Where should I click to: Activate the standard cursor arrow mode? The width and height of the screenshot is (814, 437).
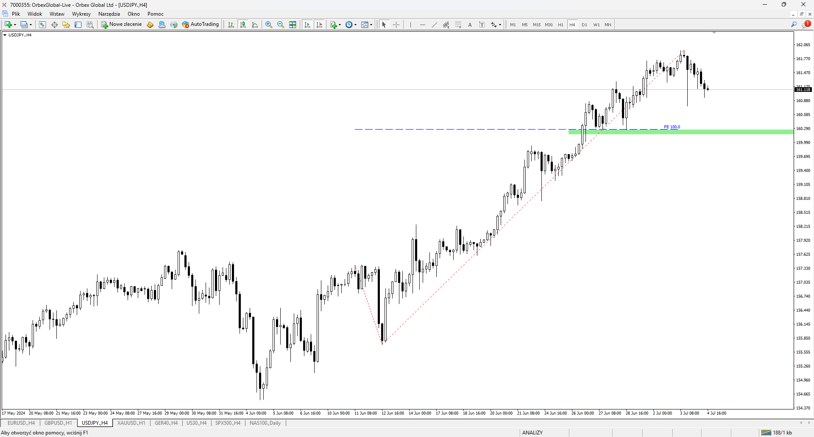pos(384,25)
